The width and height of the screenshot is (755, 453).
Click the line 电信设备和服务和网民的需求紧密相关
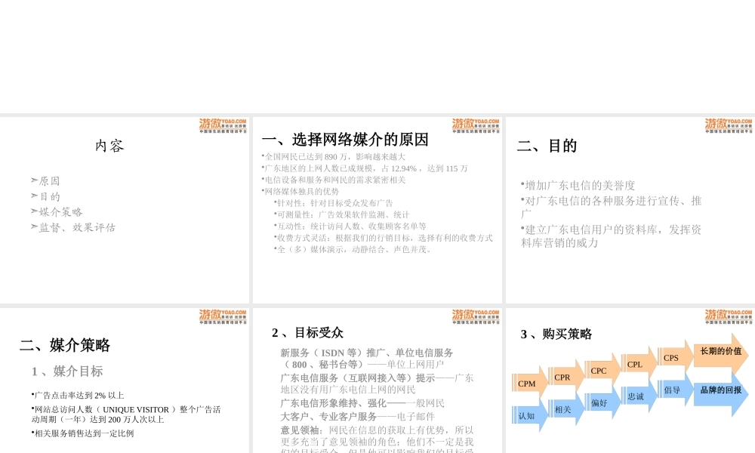(333, 180)
